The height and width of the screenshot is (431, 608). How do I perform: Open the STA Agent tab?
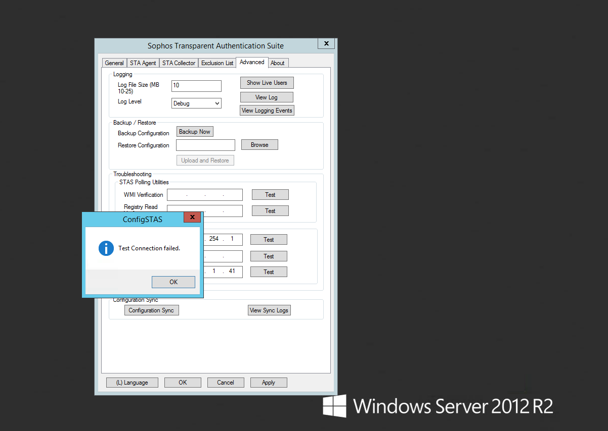143,63
